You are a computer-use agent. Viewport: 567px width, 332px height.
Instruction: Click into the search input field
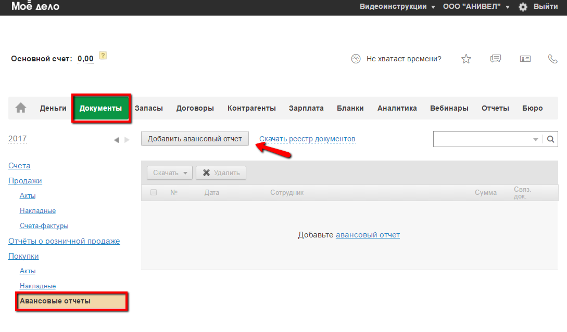[x=482, y=139]
